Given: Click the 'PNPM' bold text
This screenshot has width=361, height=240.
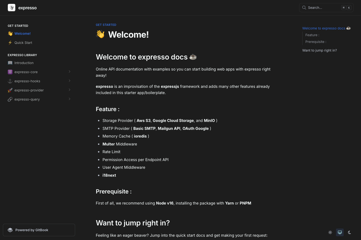Looking at the screenshot, I should click(245, 203).
